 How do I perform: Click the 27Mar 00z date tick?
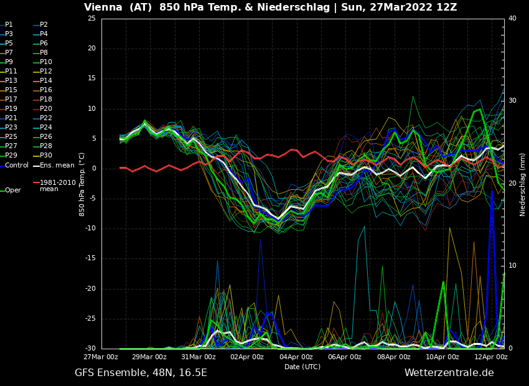coord(101,357)
